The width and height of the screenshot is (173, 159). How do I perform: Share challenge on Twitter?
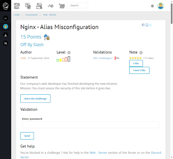click(150, 25)
